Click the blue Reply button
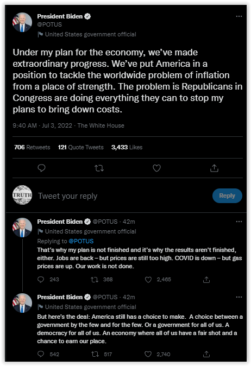Viewport: 251px width, 366px height. point(227,195)
